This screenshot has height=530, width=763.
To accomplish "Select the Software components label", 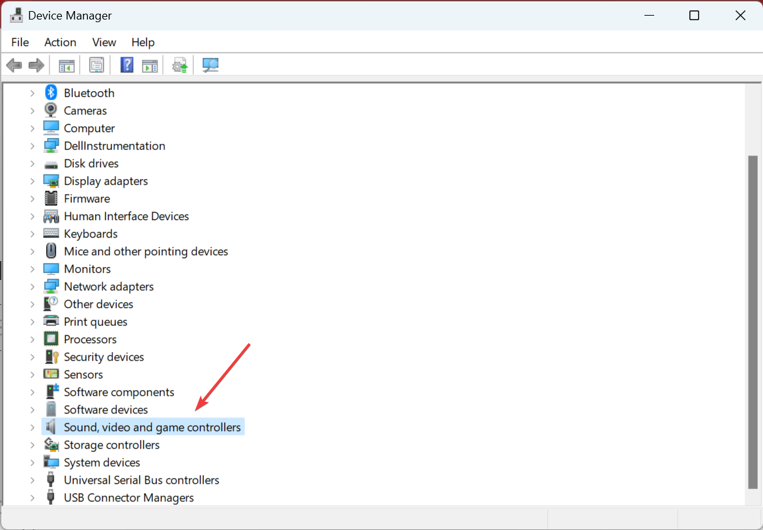I will point(119,392).
